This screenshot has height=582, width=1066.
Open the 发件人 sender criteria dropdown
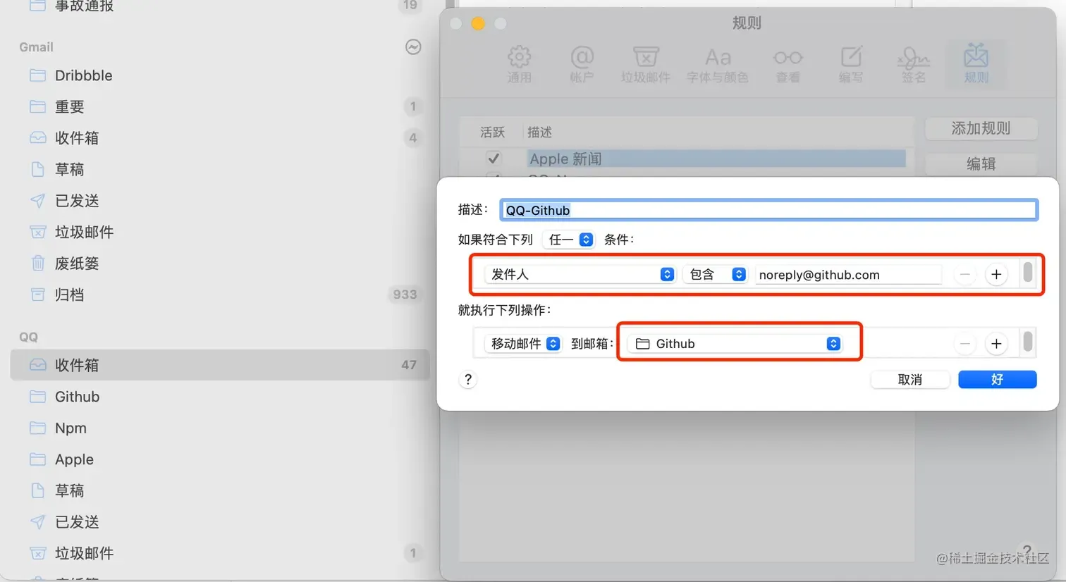click(581, 275)
